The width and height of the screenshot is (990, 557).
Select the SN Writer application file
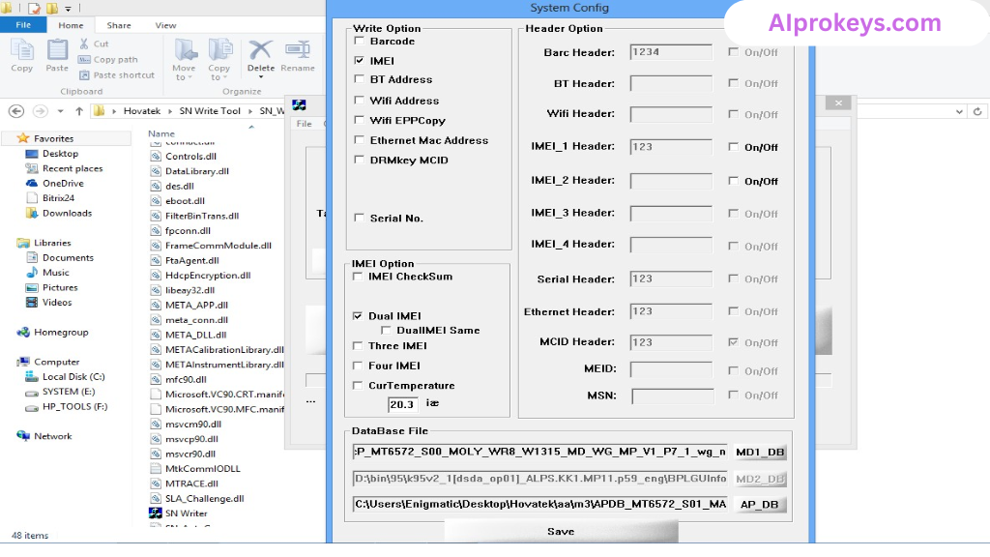click(186, 513)
